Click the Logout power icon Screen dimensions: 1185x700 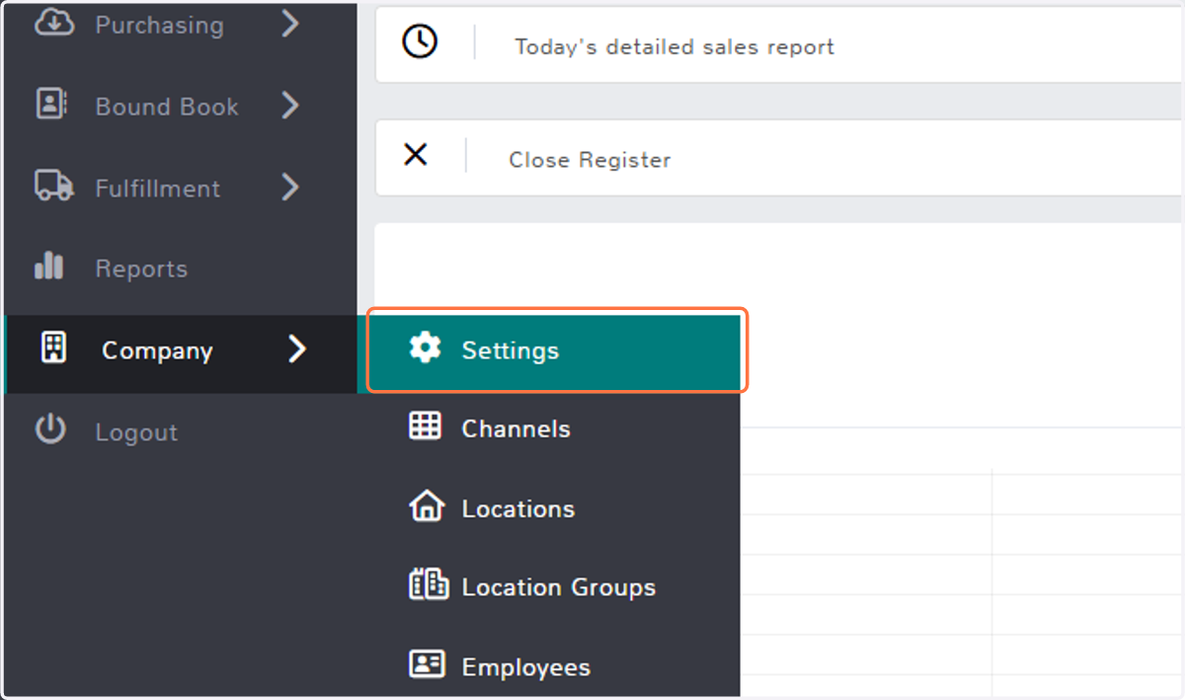(x=50, y=429)
